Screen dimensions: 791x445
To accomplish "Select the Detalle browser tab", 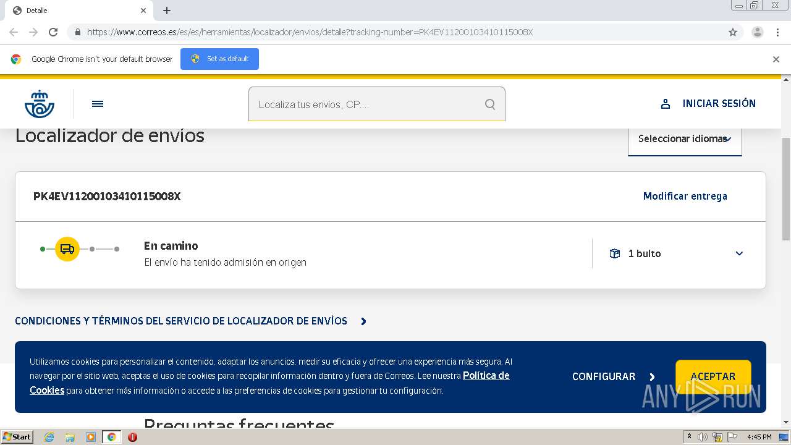I will 79,11.
